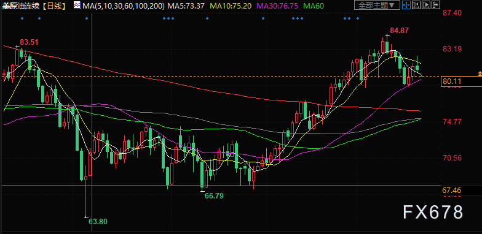Viewport: 482px width, 234px height.
Task: Click the 67.46 crosshair price tag
Action: 451,191
